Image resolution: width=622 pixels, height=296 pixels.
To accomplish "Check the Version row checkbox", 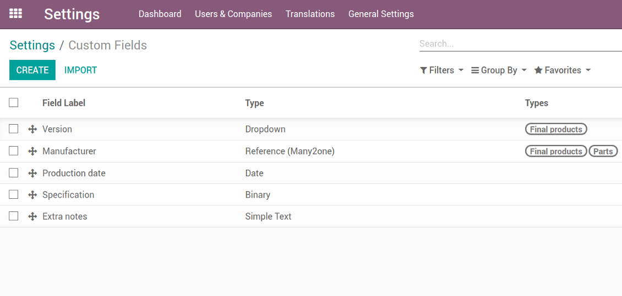I will [x=14, y=129].
